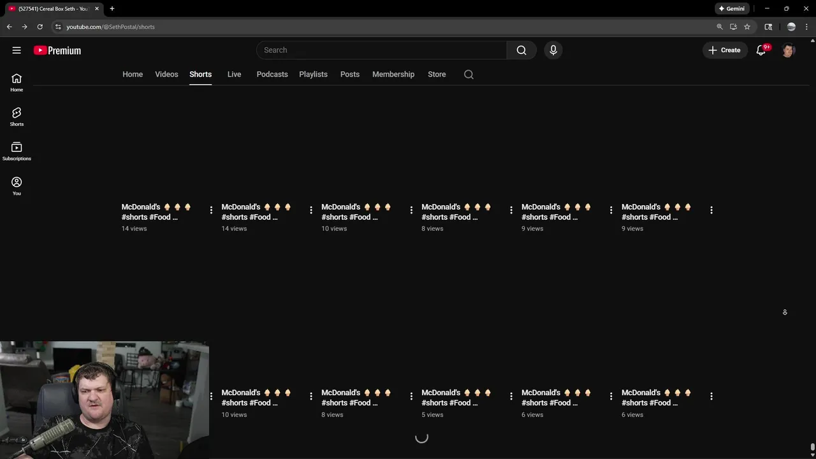Open the Chrome profile avatar

point(791,27)
